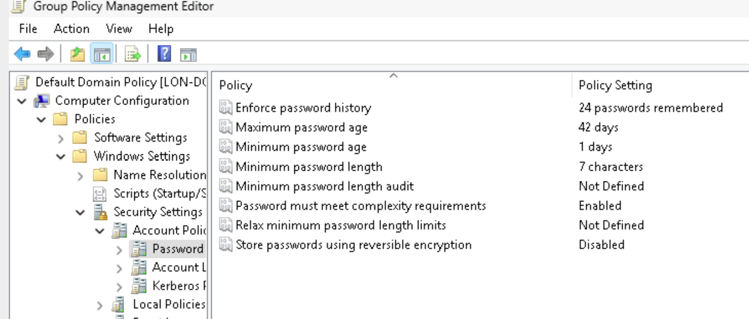Open Help via the question mark icon
This screenshot has width=749, height=319.
tap(164, 54)
